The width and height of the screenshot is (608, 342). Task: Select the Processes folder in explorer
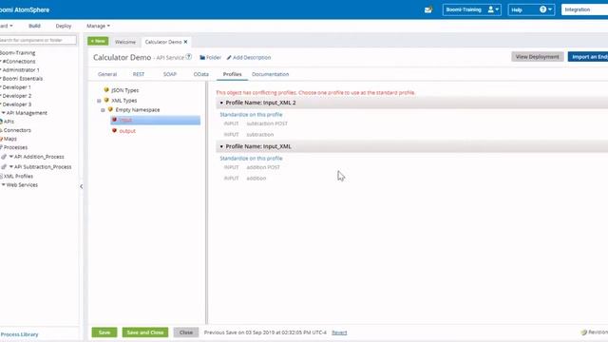pyautogui.click(x=15, y=147)
